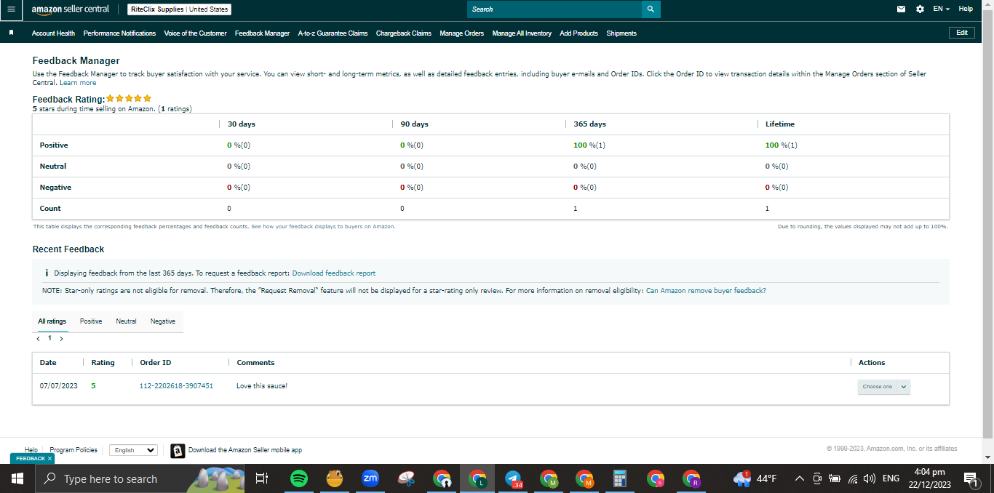Image resolution: width=994 pixels, height=493 pixels.
Task: Go to next feedback page arrow
Action: pos(61,339)
